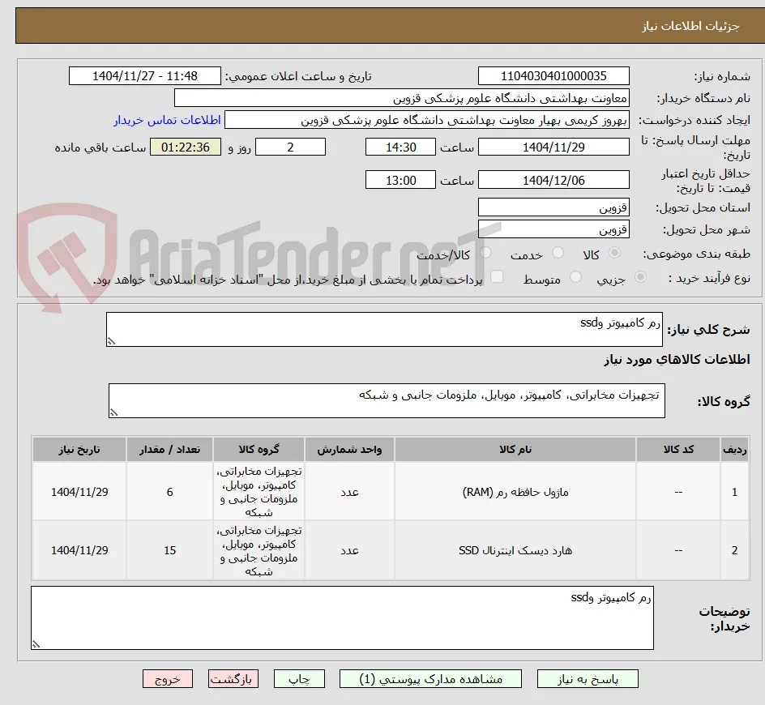765x705 pixels.
Task: Click the جزئیات اطلاعات نیاز page header
Action: pos(690,26)
